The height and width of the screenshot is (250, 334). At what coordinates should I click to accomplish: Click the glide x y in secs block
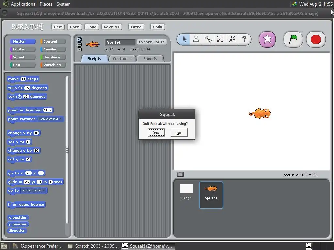click(x=35, y=182)
